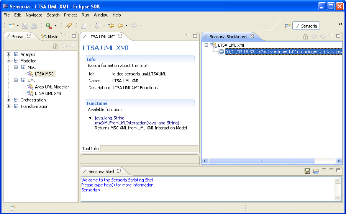Click Home icon in Sensoria Blackboard
Screen dimensions: 346x214
coord(305,37)
